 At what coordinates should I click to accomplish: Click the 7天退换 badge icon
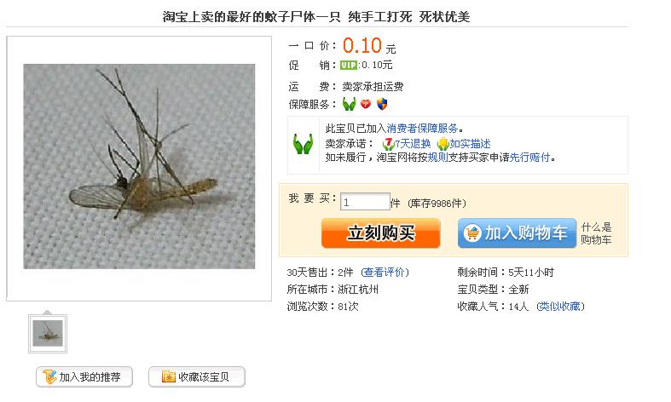pos(388,143)
